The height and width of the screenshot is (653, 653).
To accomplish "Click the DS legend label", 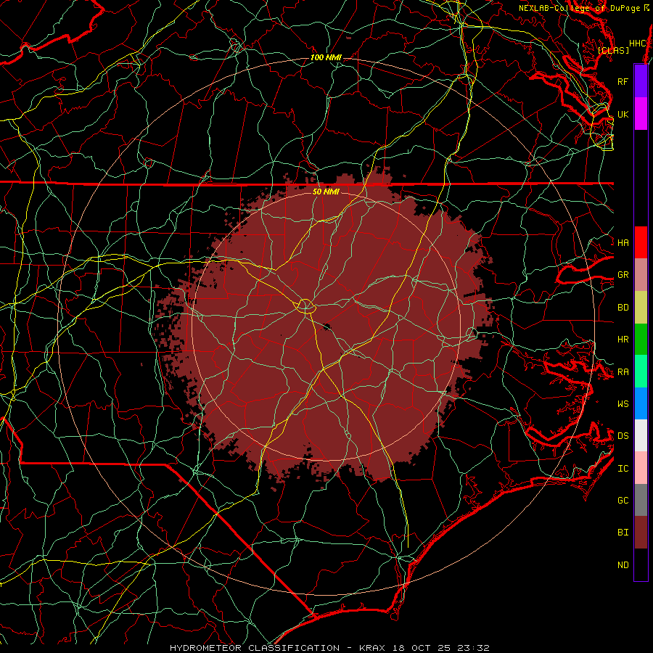I will (623, 436).
